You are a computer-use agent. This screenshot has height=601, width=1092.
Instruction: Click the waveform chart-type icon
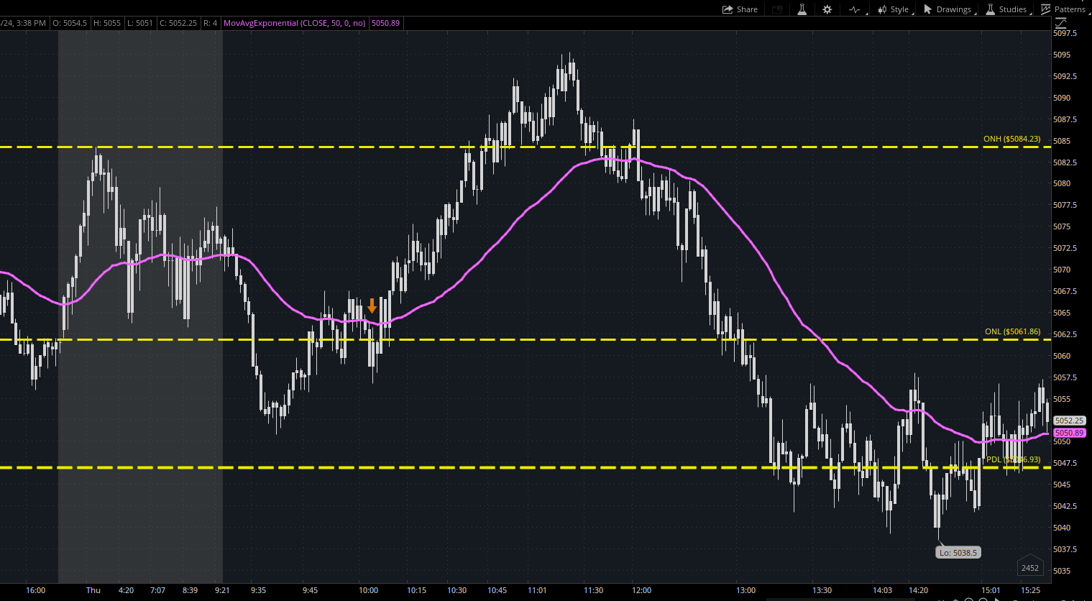[x=853, y=9]
